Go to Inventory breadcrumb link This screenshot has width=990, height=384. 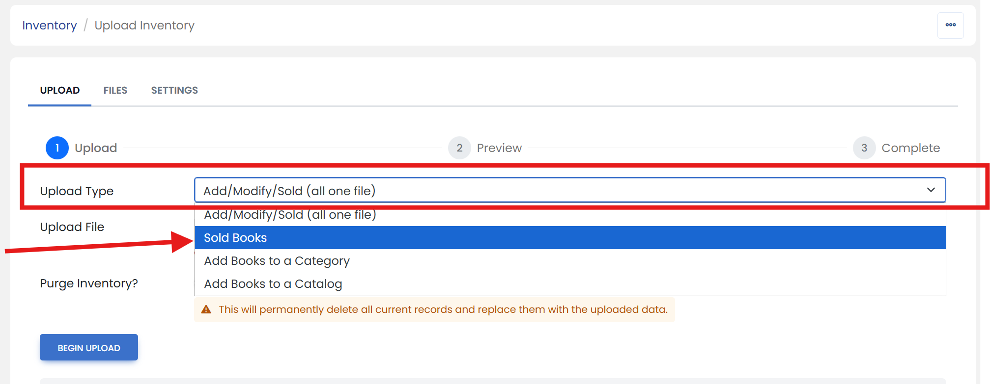click(x=50, y=26)
